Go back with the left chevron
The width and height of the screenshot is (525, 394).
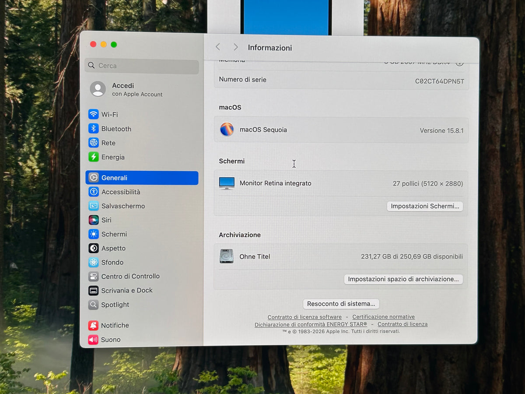click(218, 47)
